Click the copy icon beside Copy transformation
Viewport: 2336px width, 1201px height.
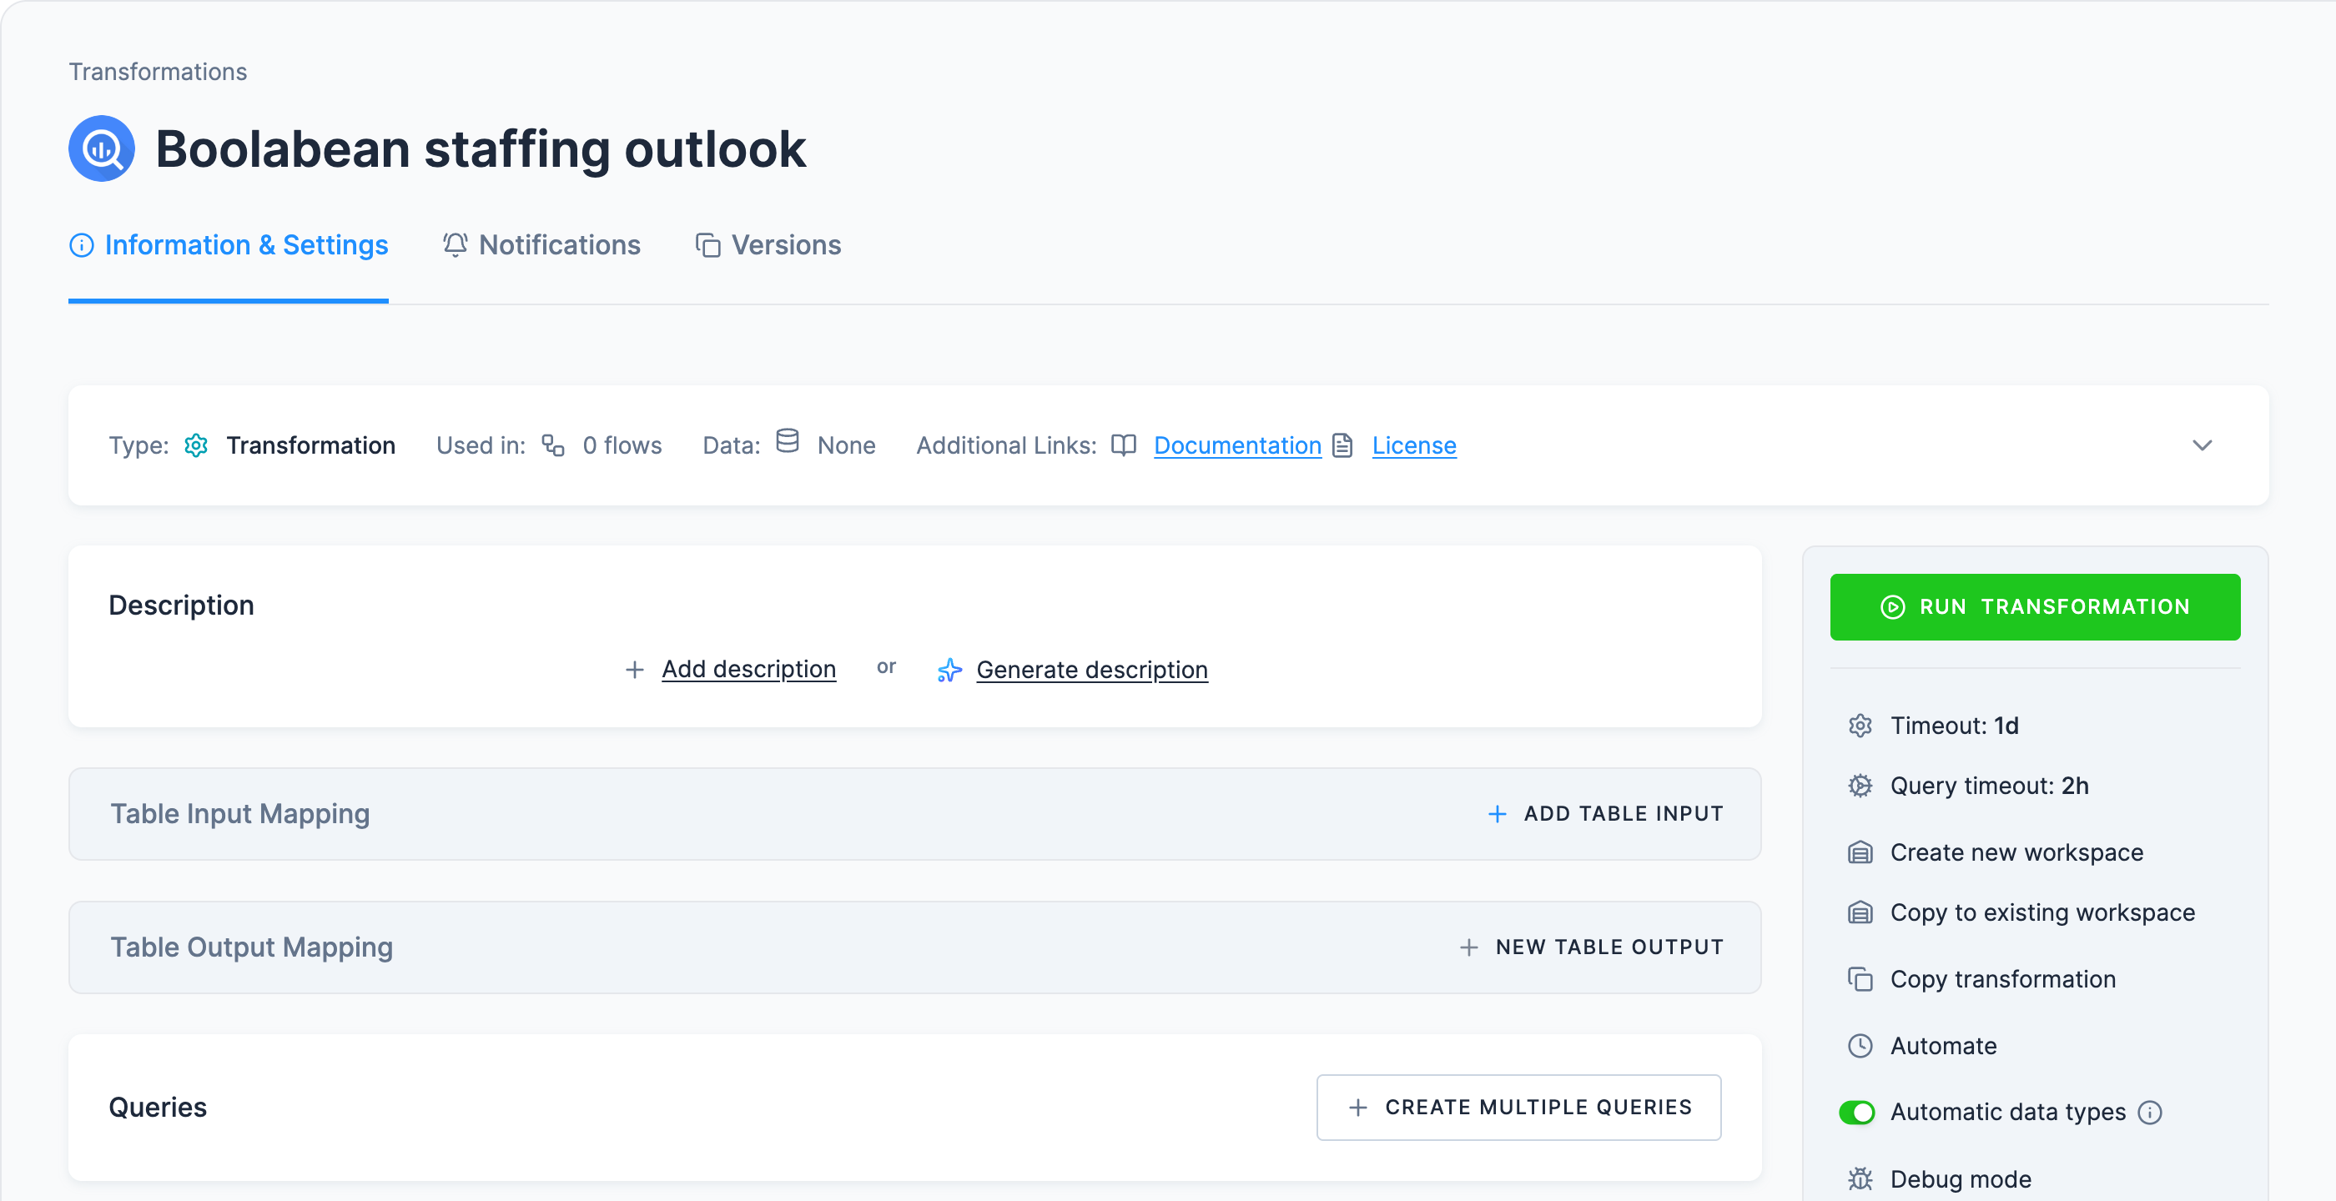coord(1860,980)
